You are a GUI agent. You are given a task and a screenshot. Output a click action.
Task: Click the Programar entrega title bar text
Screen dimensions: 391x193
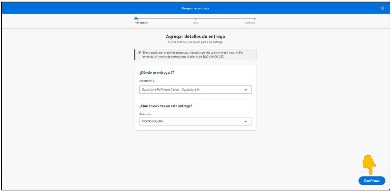pos(195,8)
